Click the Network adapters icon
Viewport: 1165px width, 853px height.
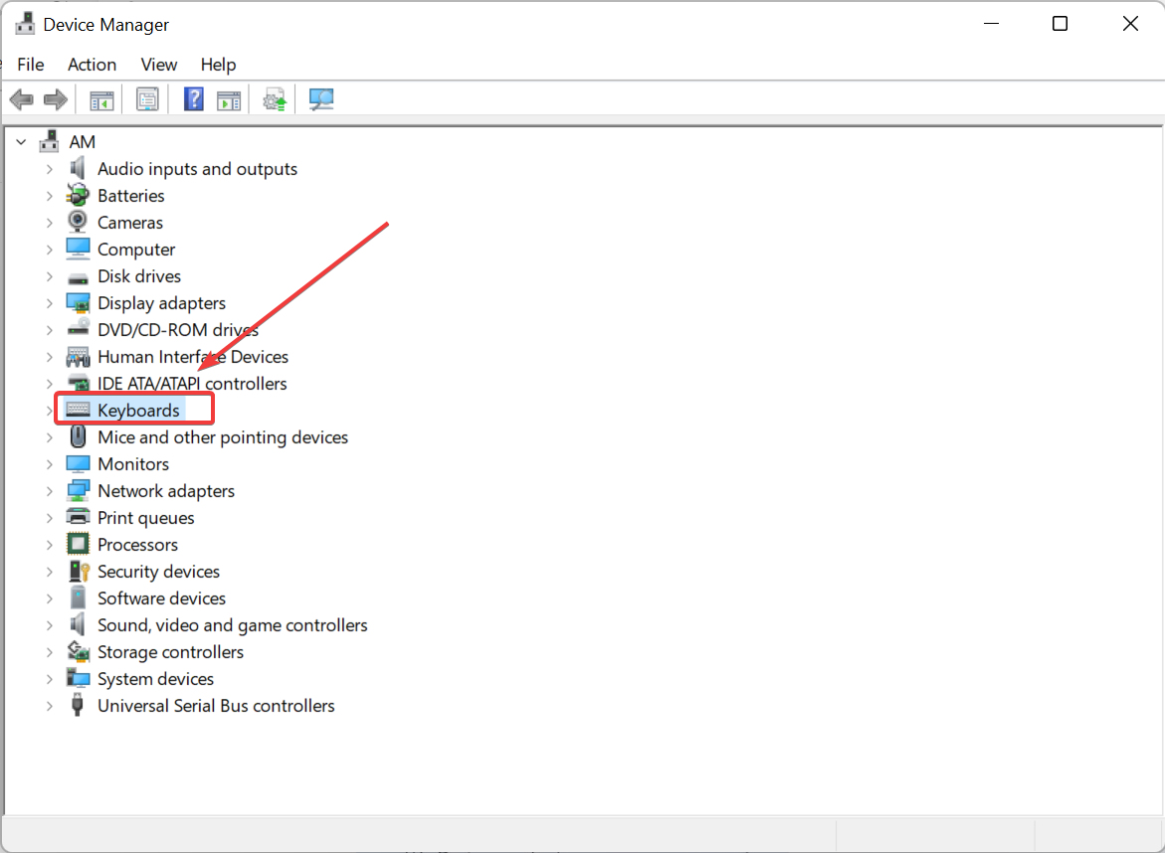78,491
